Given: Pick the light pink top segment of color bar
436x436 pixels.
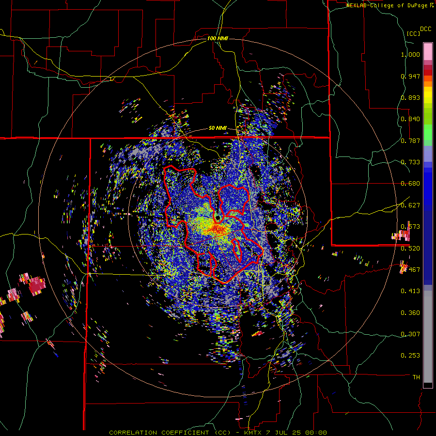Looking at the screenshot, I should pos(428,51).
